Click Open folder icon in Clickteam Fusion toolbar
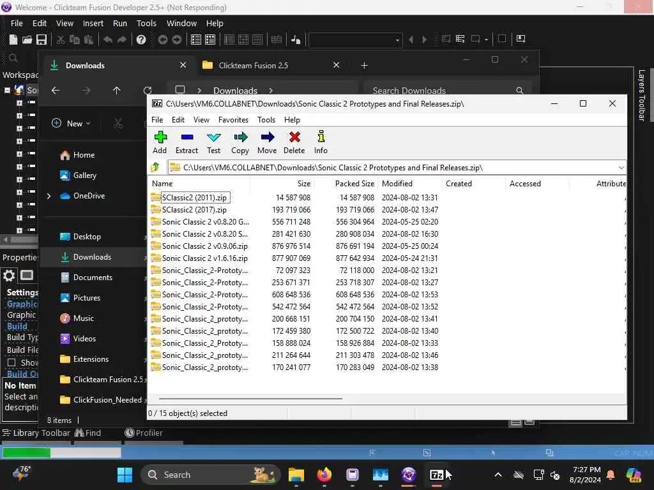Image resolution: width=654 pixels, height=490 pixels. coord(27,40)
